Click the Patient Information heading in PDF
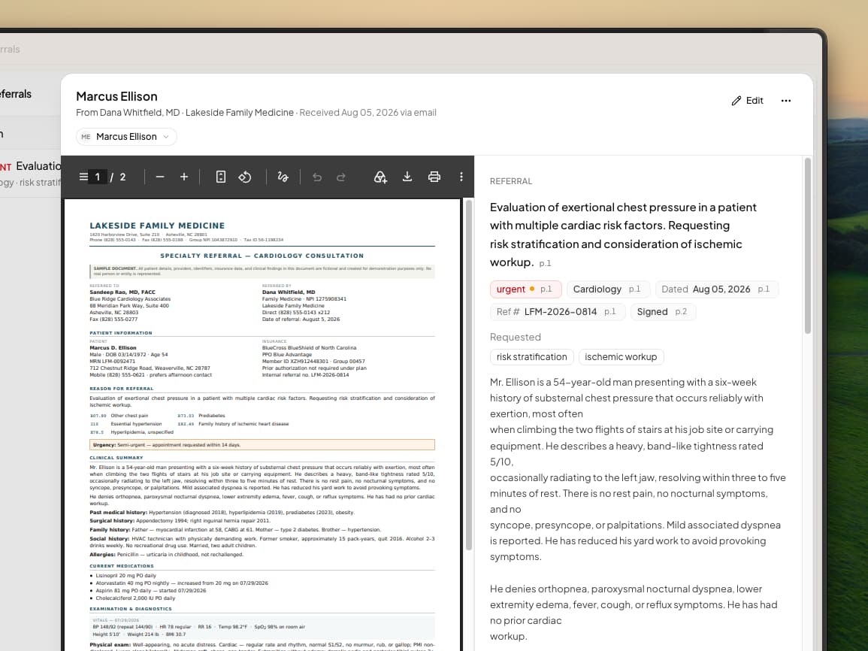Image resolution: width=868 pixels, height=651 pixels. (x=121, y=333)
